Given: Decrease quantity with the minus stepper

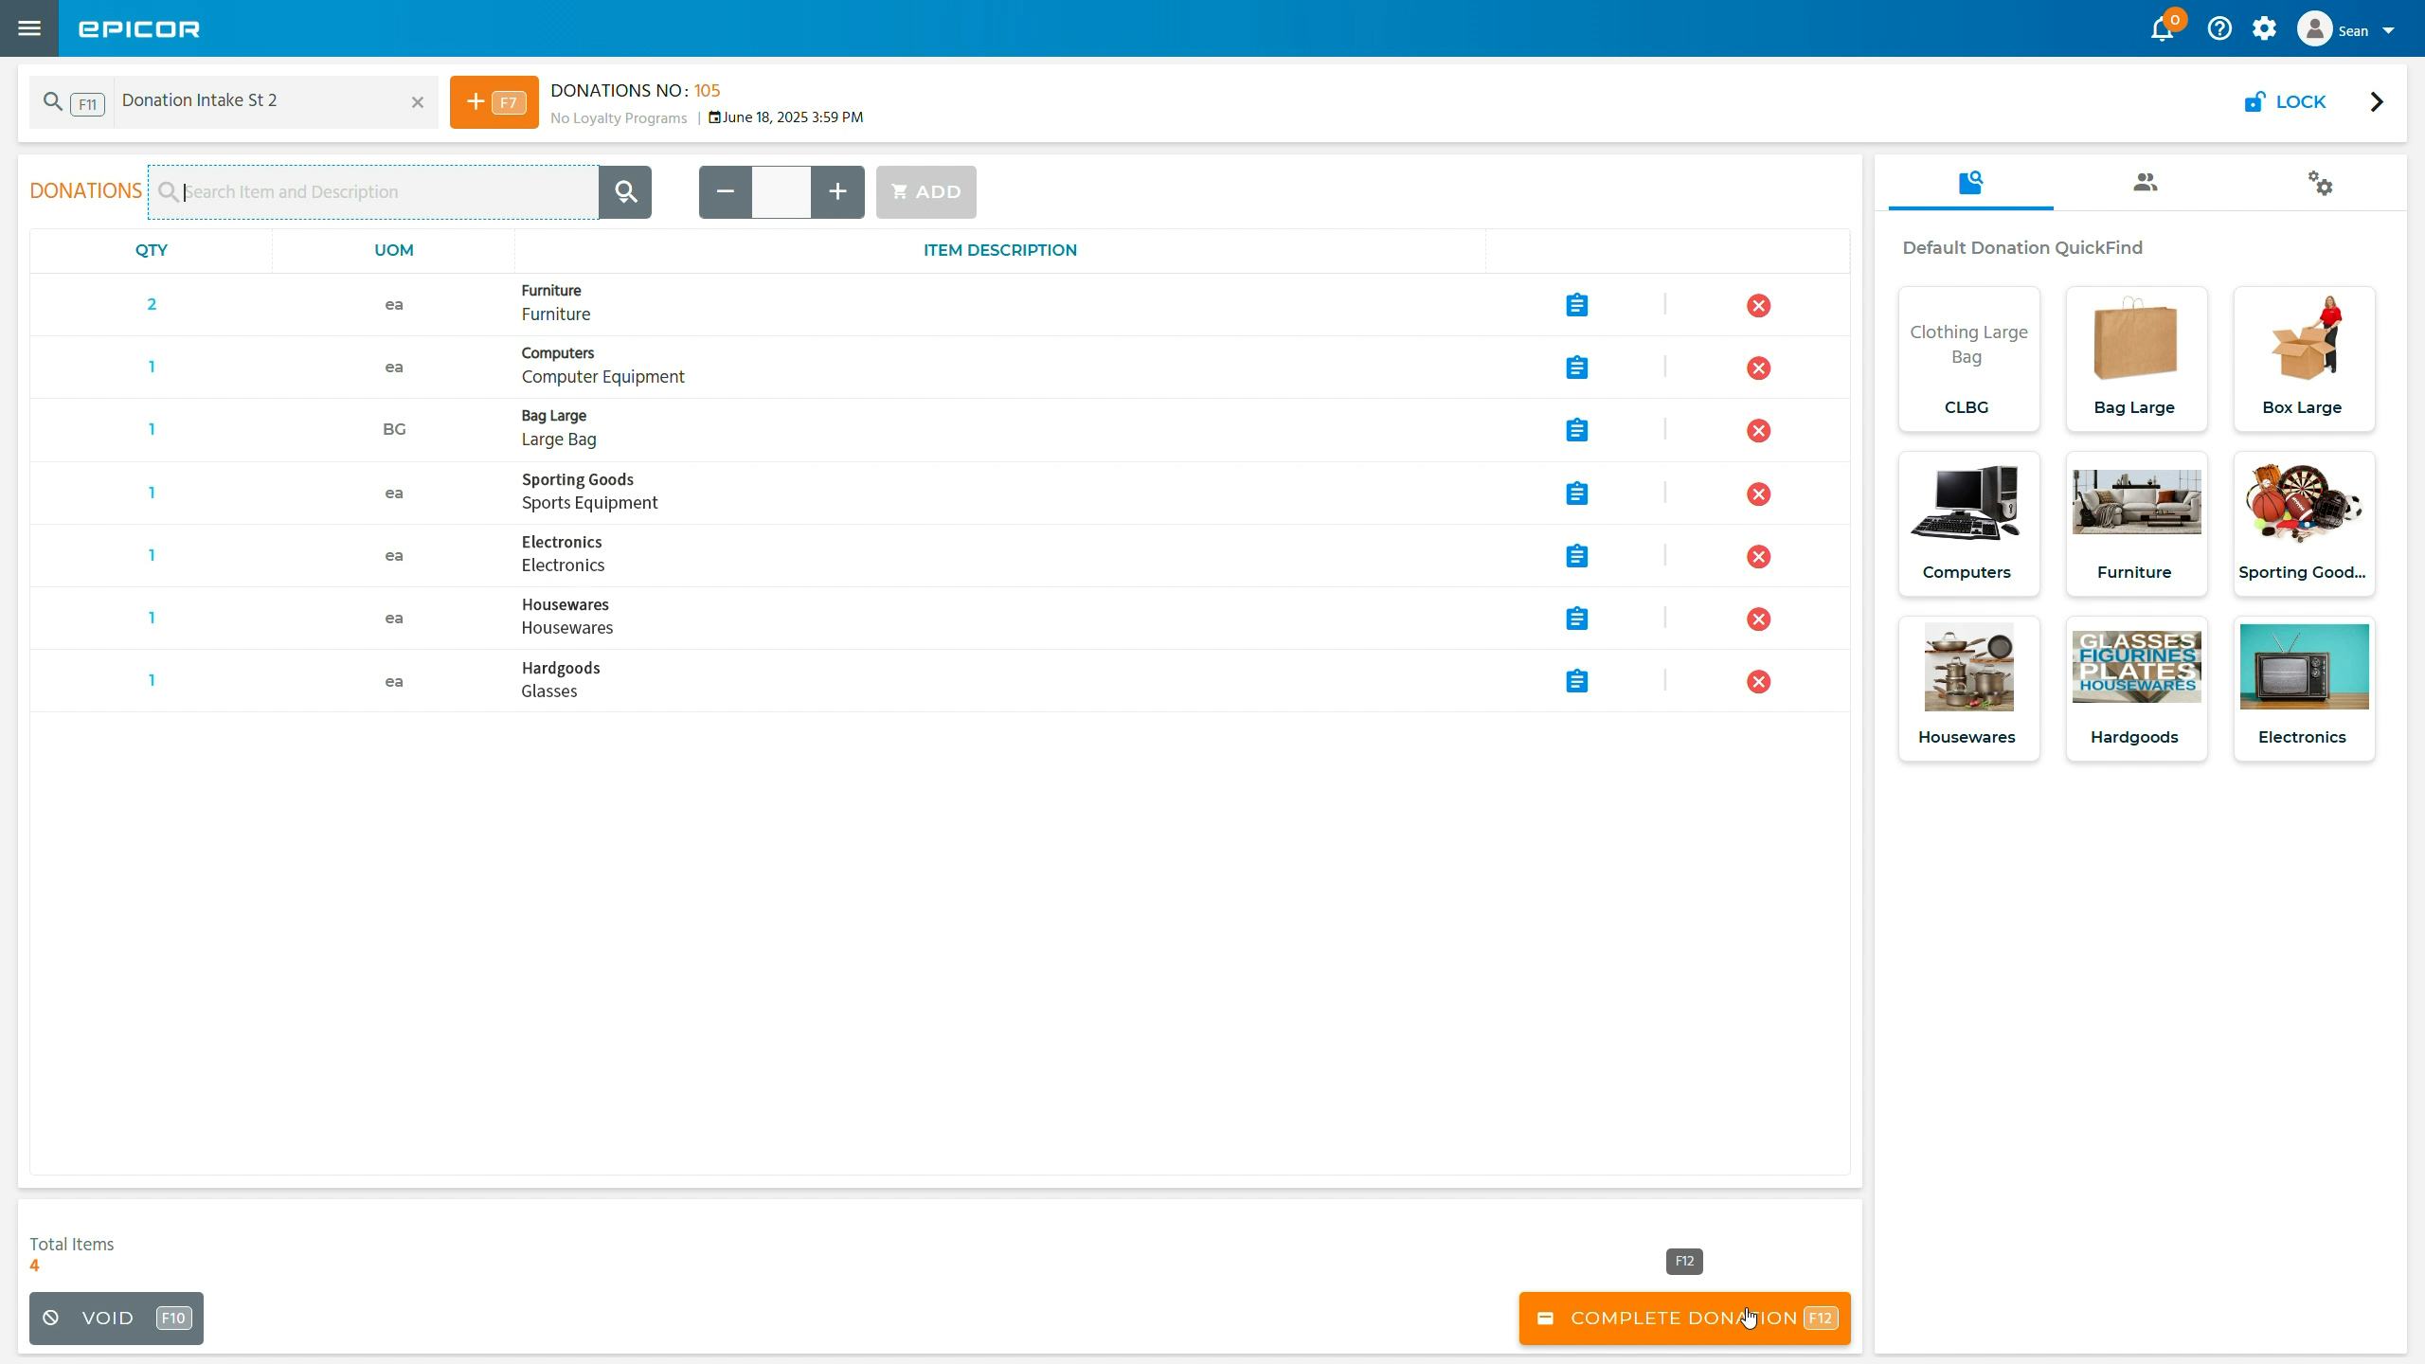Looking at the screenshot, I should pyautogui.click(x=724, y=191).
